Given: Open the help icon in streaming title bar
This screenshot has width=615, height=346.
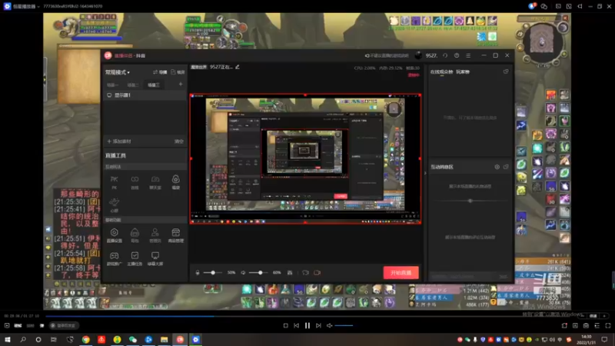Looking at the screenshot, I should coord(457,55).
